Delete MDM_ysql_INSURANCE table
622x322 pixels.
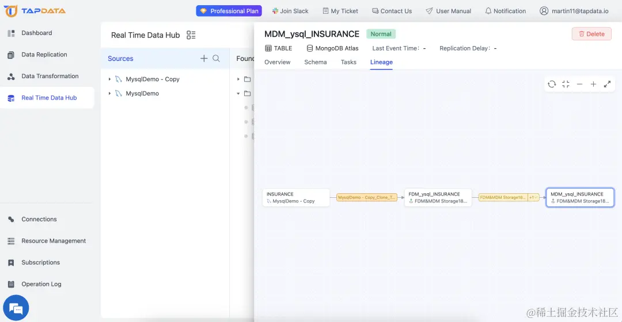coord(591,34)
